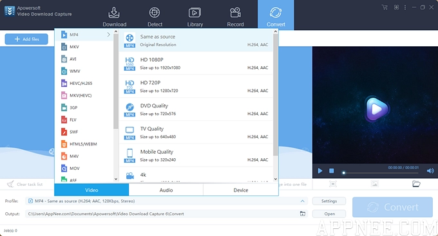This screenshot has height=236, width=438.
Task: Select 3GP format
Action: [x=84, y=107]
